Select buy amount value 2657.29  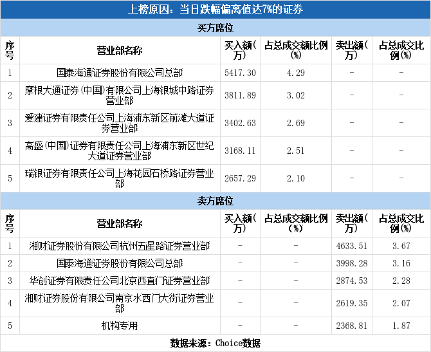point(240,178)
